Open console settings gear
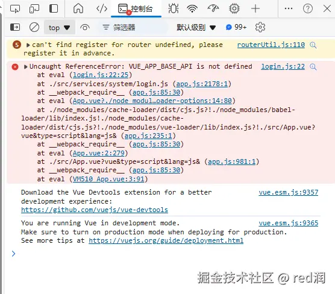This screenshot has height=294, width=335. coord(260,27)
